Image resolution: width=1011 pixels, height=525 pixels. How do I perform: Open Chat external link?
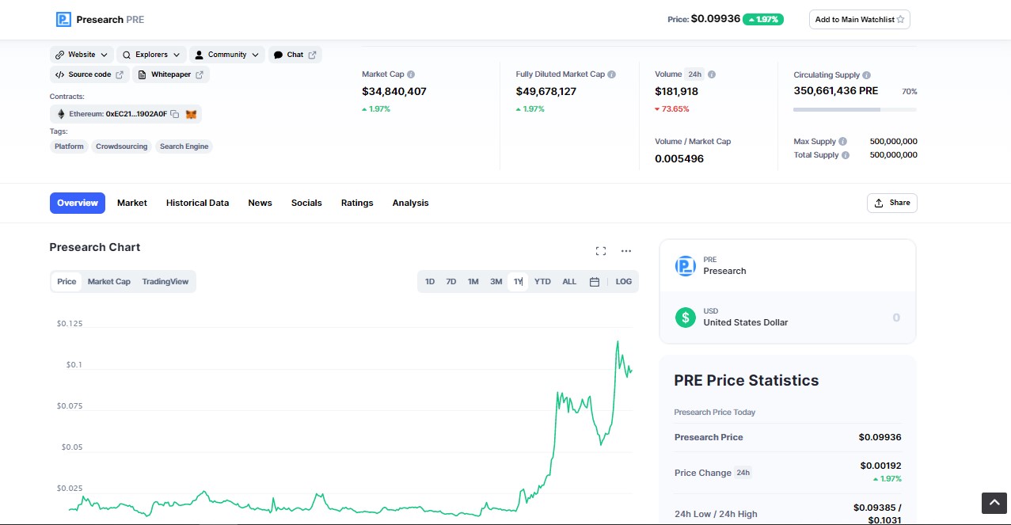(x=295, y=55)
